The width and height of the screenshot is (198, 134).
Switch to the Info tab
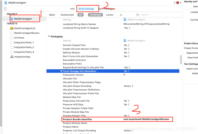(x=72, y=9)
